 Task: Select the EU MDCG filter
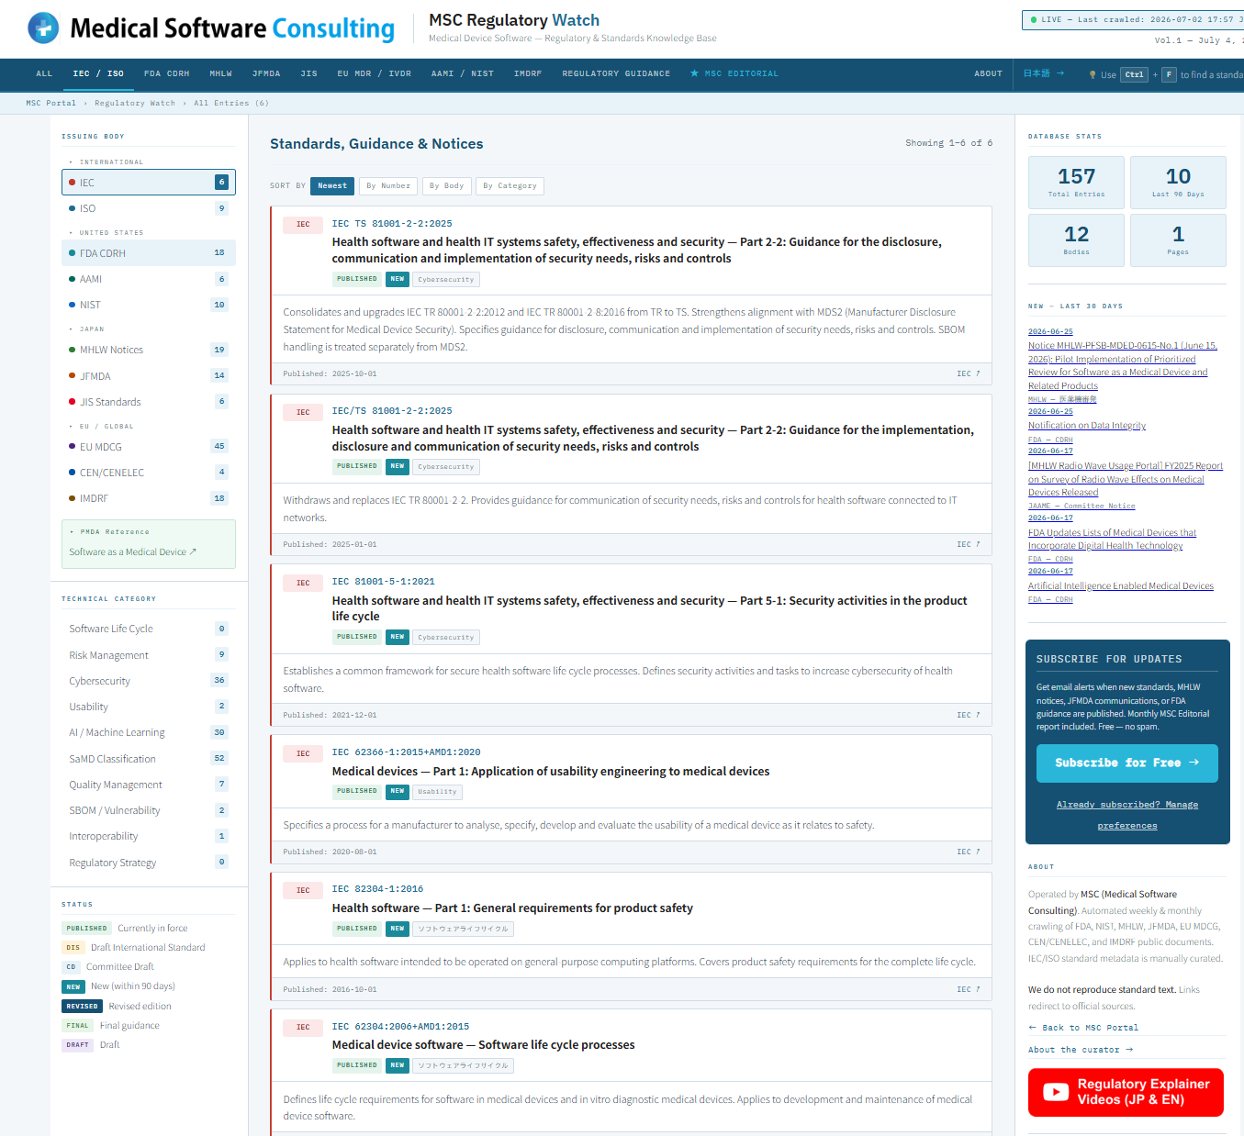pos(149,447)
